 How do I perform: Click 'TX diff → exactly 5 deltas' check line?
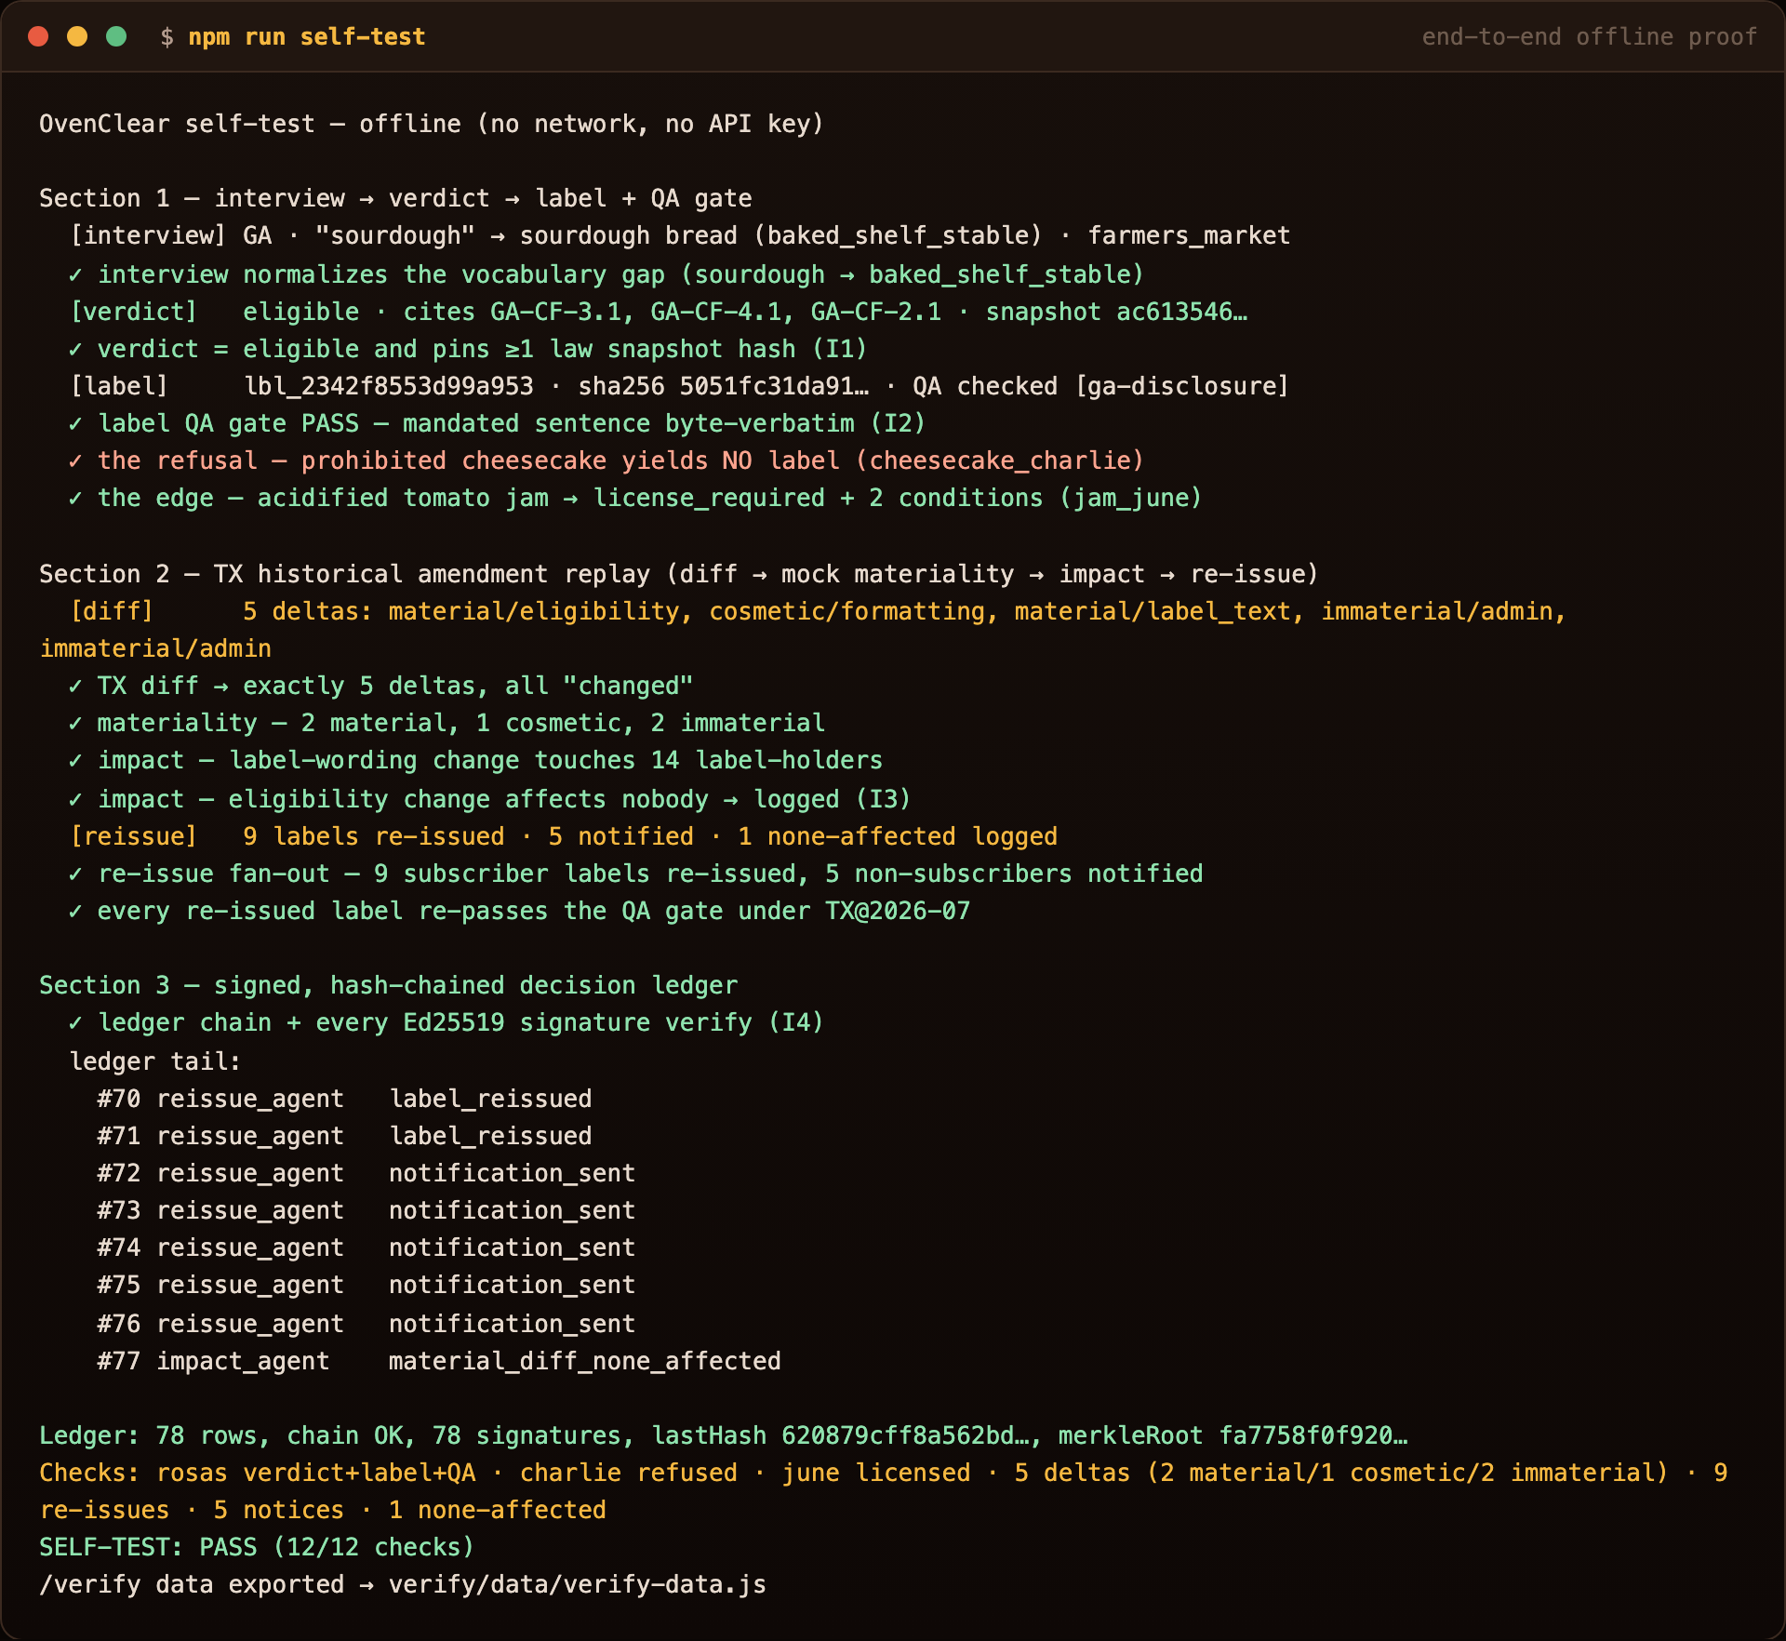(x=380, y=686)
